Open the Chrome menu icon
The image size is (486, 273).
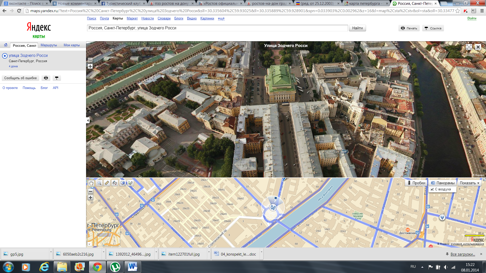pos(482,11)
